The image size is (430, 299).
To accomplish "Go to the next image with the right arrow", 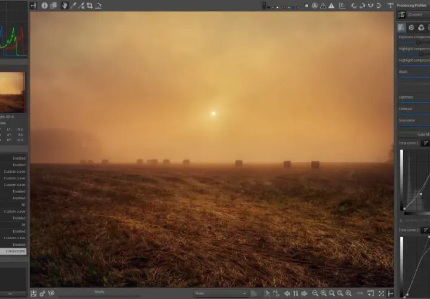I will point(304,293).
